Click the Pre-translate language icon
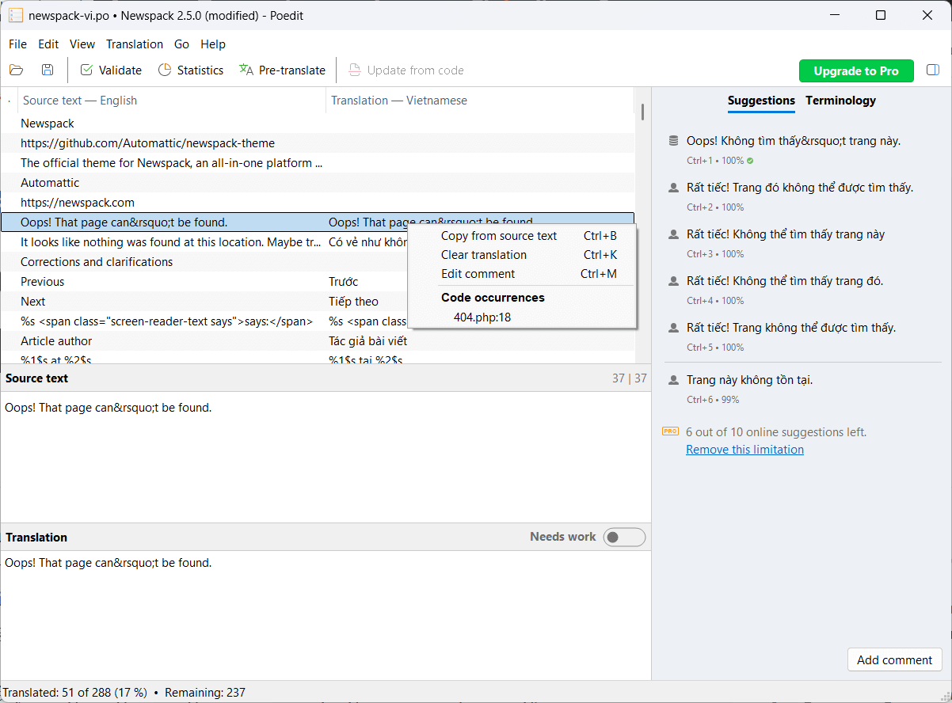This screenshot has height=703, width=952. [246, 70]
